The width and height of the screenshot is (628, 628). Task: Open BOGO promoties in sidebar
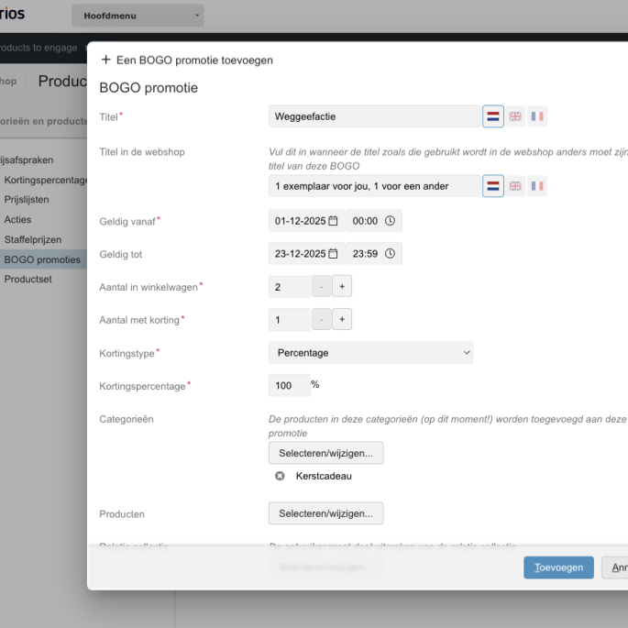pos(42,259)
